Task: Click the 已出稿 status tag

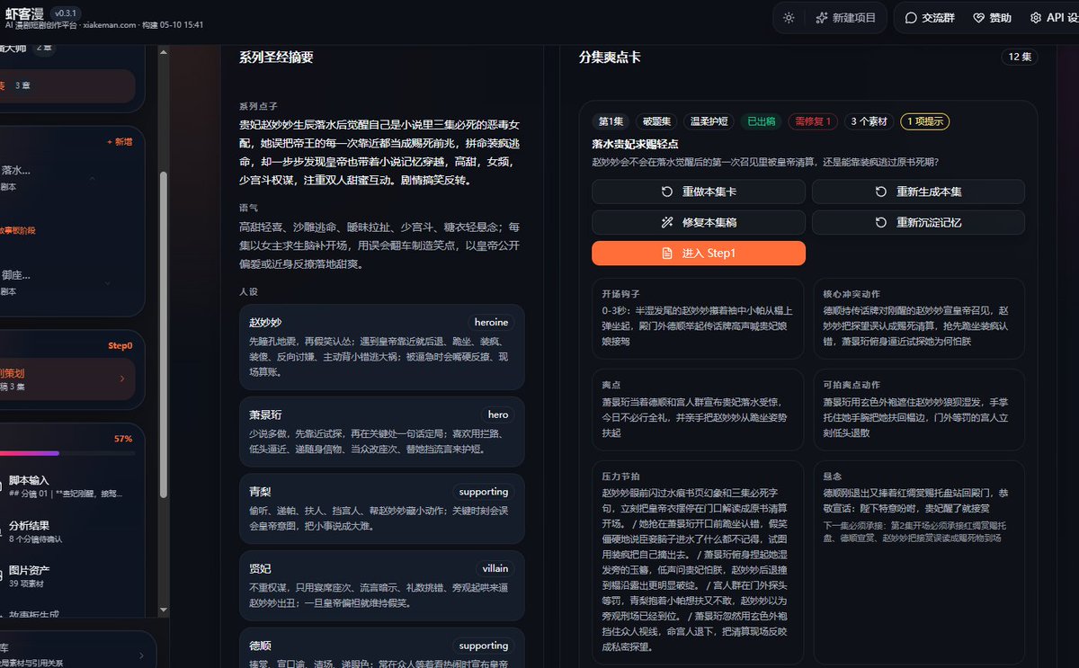Action: click(761, 121)
